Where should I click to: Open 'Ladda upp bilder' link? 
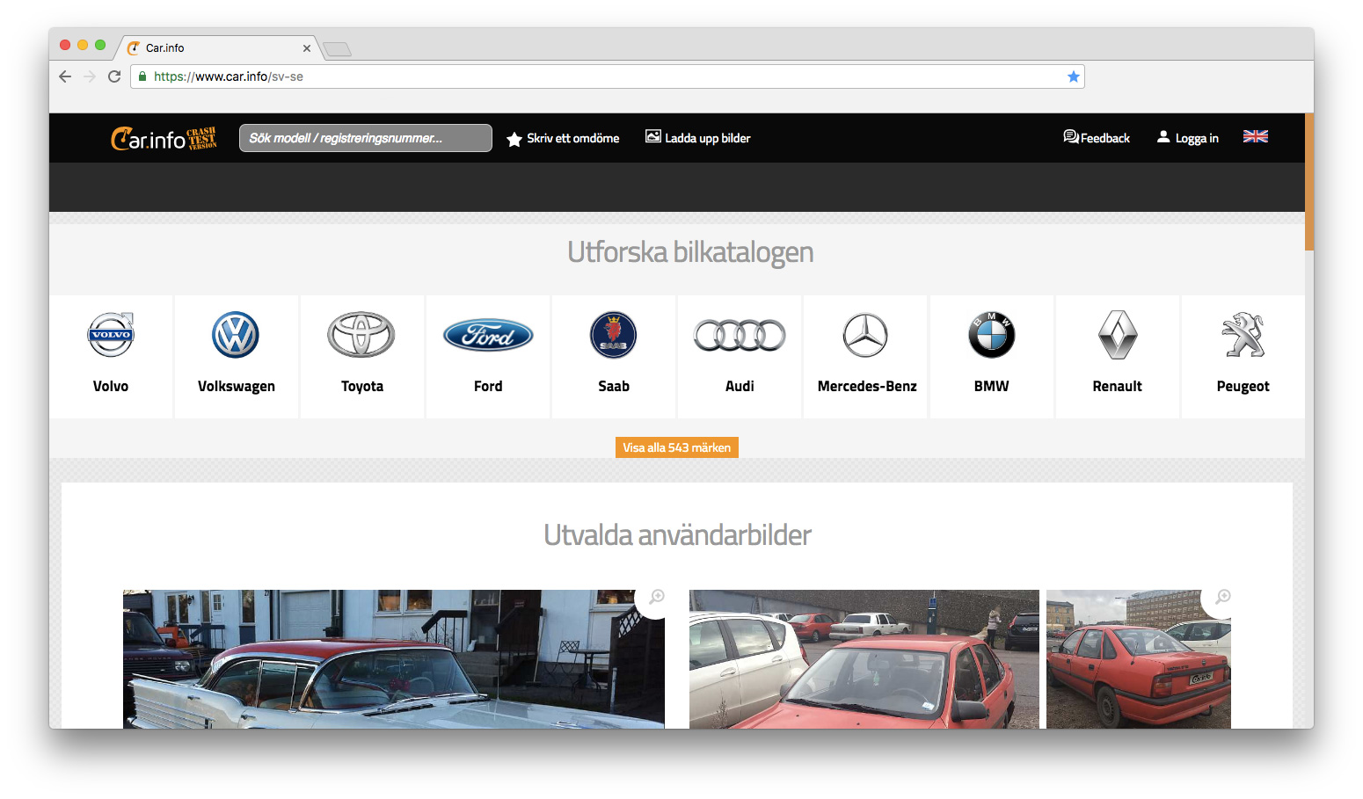click(x=698, y=138)
